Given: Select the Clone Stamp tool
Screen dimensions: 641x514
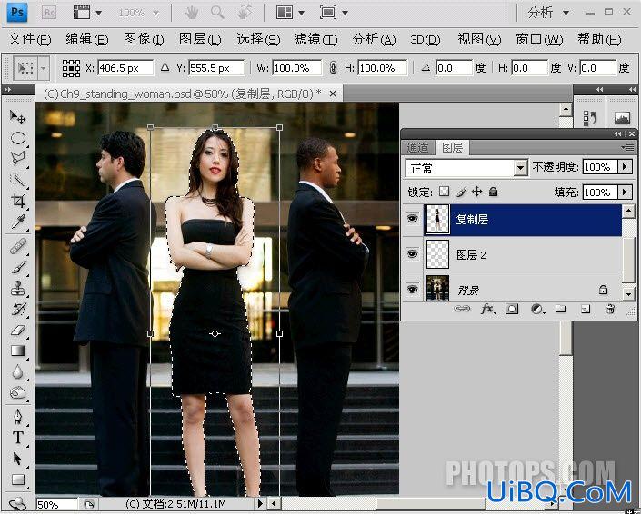Looking at the screenshot, I should (17, 288).
